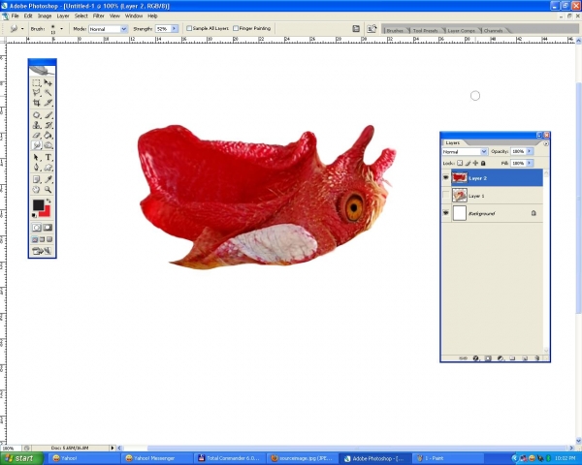The image size is (582, 465).
Task: Reset to default black and white colors
Action: pos(34,215)
